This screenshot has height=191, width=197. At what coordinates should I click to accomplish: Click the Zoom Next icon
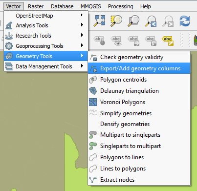[x=168, y=21]
